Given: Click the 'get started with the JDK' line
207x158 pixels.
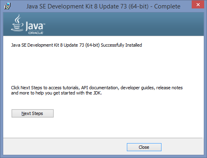Looking at the screenshot, I should [56, 93].
